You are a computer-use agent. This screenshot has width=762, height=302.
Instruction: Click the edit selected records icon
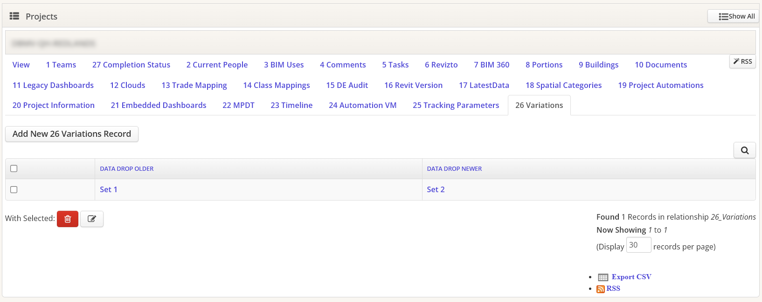coord(92,219)
